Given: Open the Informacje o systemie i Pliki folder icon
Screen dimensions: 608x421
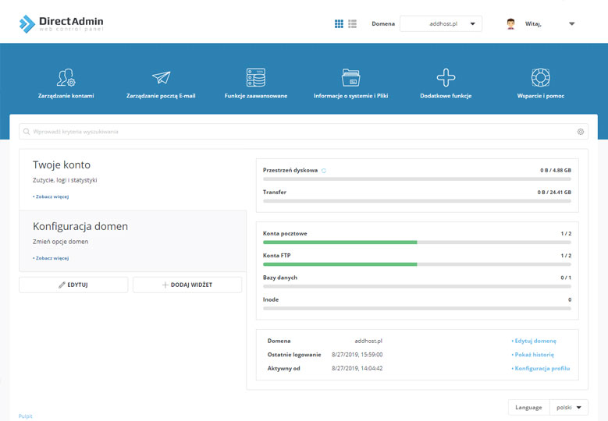Looking at the screenshot, I should 350,78.
